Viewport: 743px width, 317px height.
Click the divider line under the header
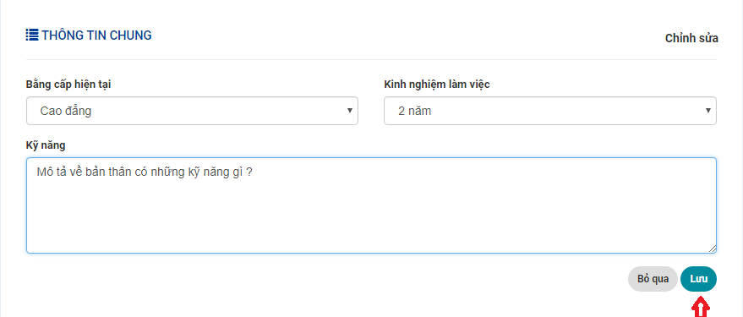[371, 59]
